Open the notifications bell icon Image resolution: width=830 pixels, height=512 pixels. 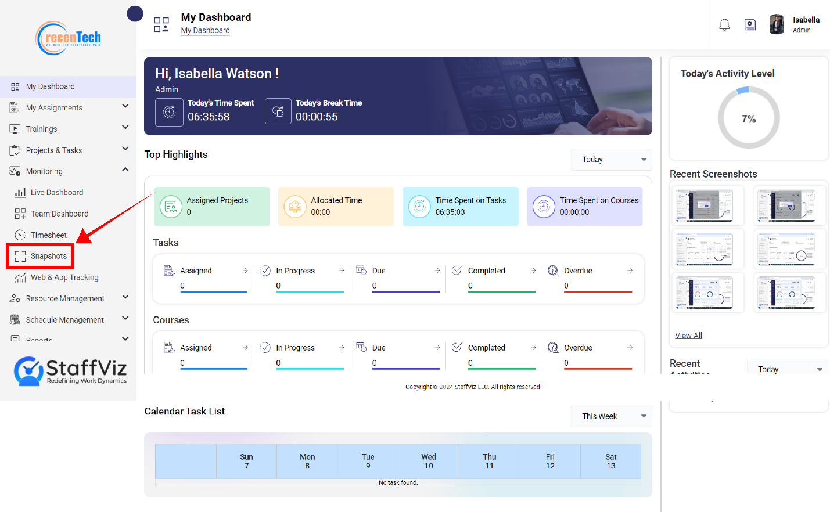coord(724,25)
